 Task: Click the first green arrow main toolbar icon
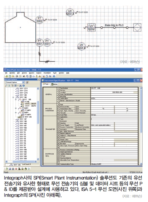click(x=7, y=76)
